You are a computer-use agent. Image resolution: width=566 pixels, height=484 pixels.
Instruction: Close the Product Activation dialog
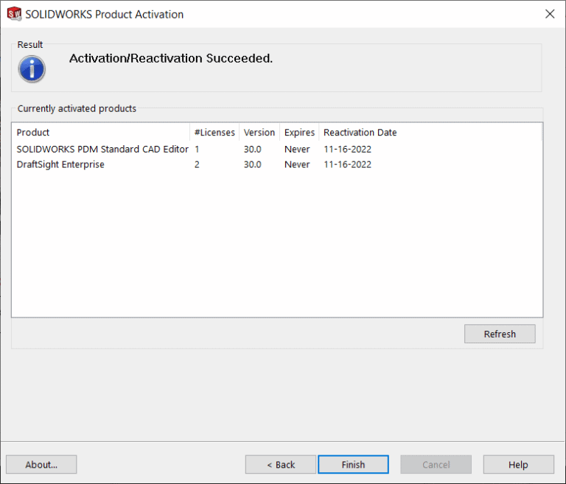549,14
